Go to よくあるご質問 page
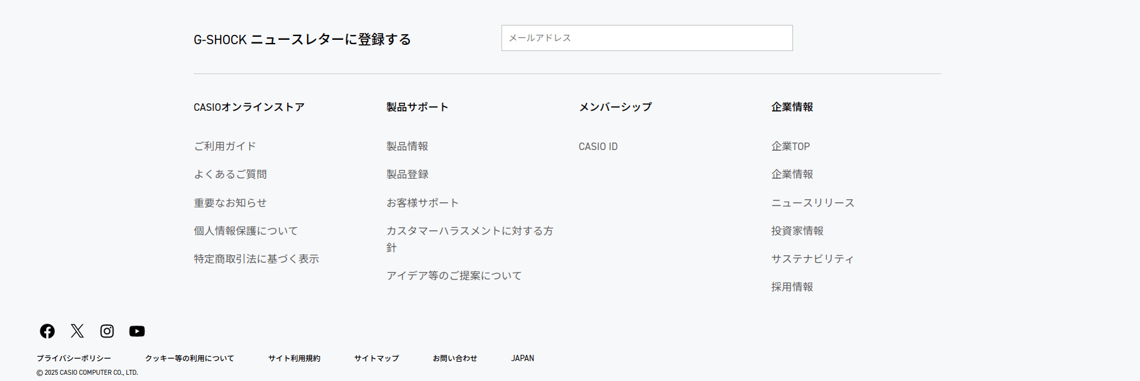The image size is (1140, 381). pyautogui.click(x=230, y=174)
